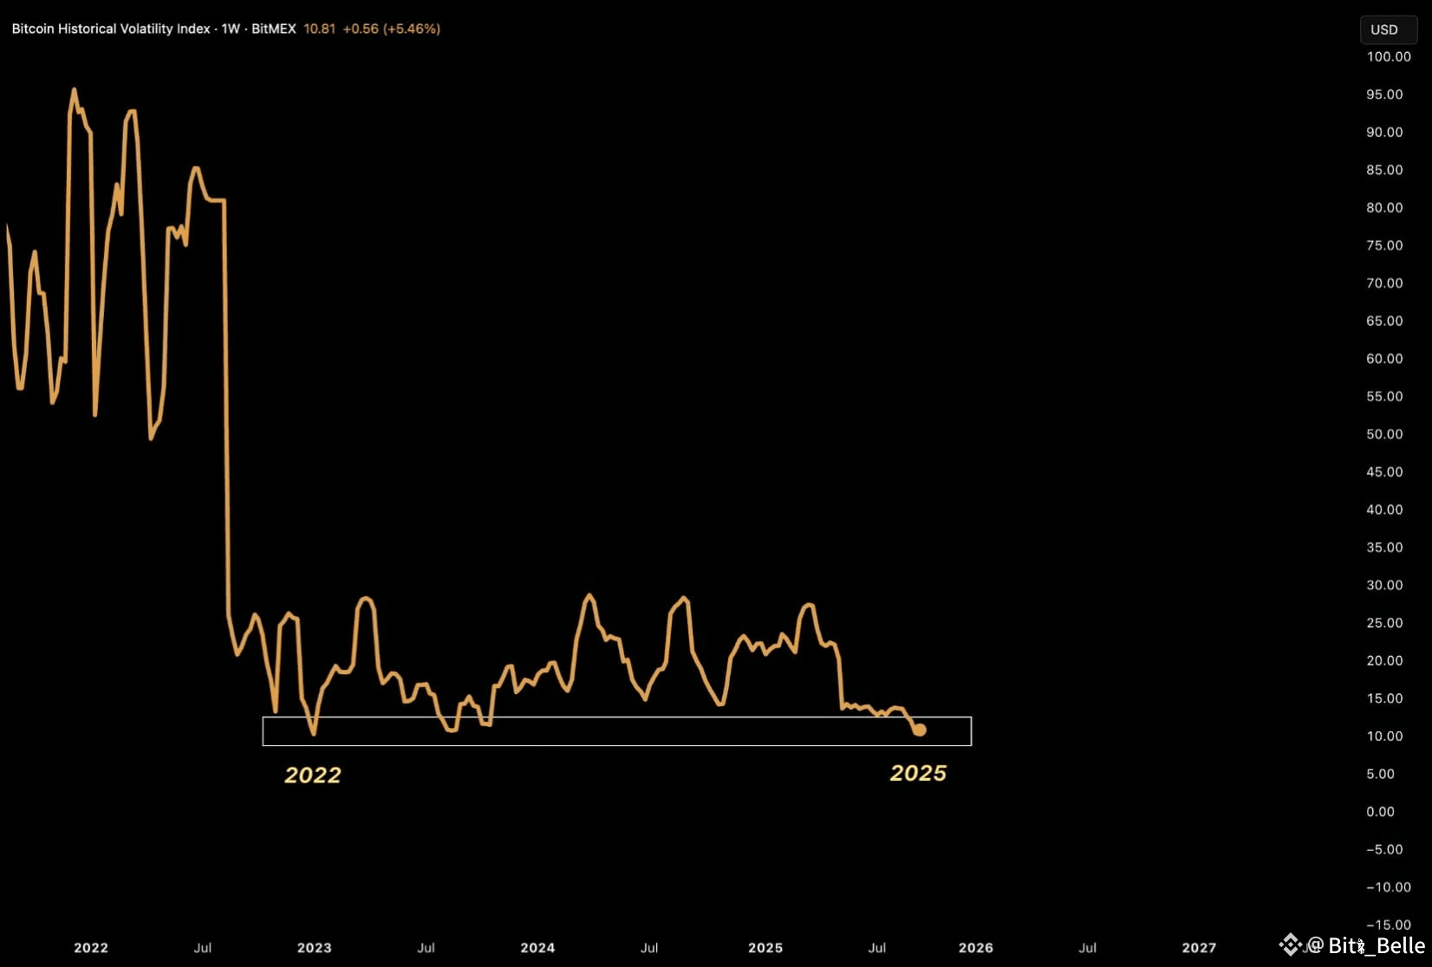Click the 25.00 price axis label
The width and height of the screenshot is (1432, 967).
[1384, 622]
